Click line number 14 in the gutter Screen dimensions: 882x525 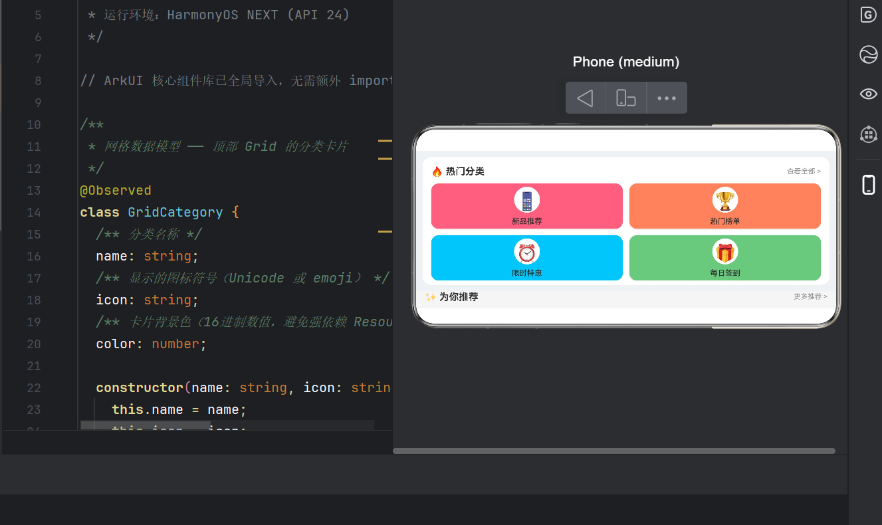(x=33, y=213)
